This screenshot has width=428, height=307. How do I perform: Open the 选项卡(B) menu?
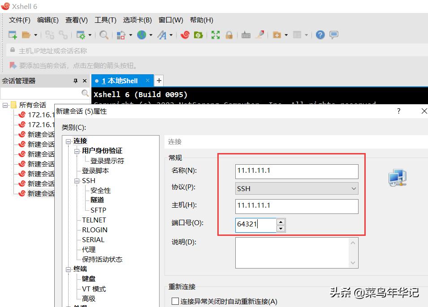[137, 20]
